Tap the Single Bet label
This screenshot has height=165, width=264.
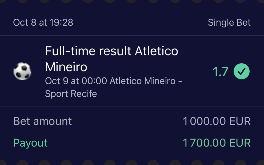229,22
